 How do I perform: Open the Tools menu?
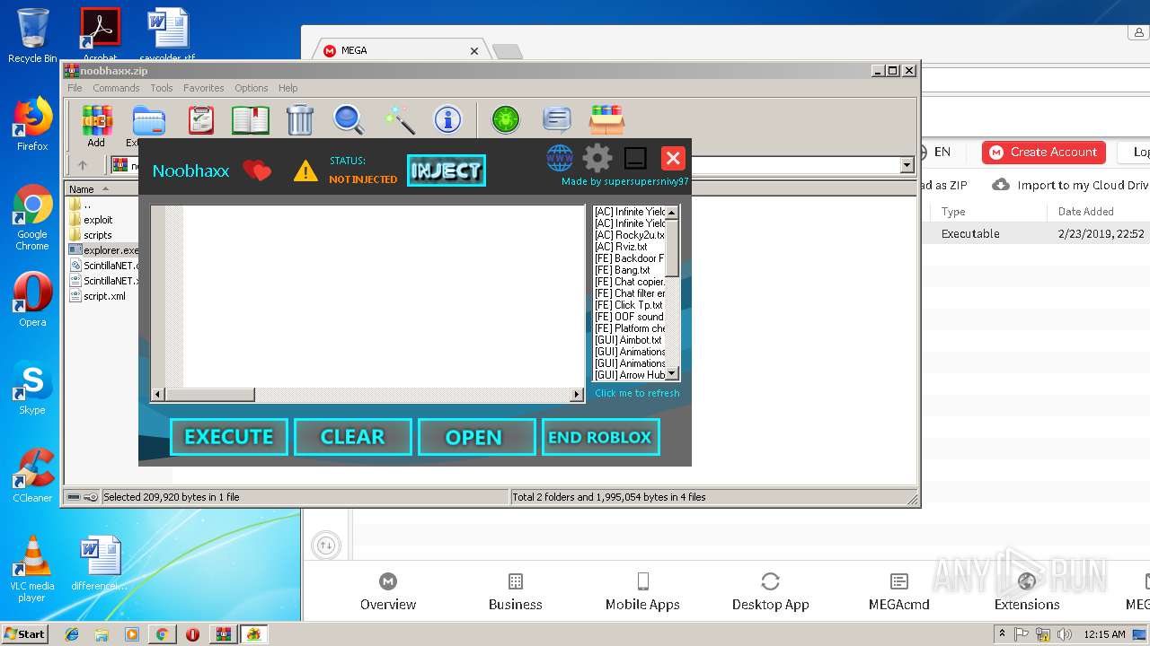[x=162, y=88]
